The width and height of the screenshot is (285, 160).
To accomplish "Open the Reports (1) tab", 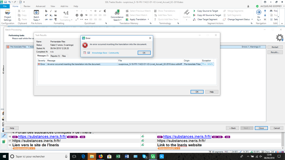I will pyautogui.click(x=55, y=56).
